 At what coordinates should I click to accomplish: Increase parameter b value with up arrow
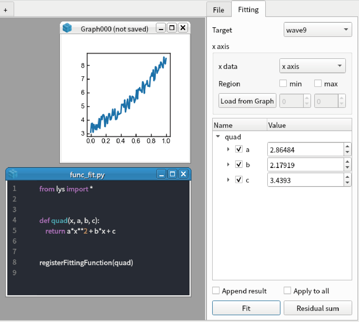(347, 162)
